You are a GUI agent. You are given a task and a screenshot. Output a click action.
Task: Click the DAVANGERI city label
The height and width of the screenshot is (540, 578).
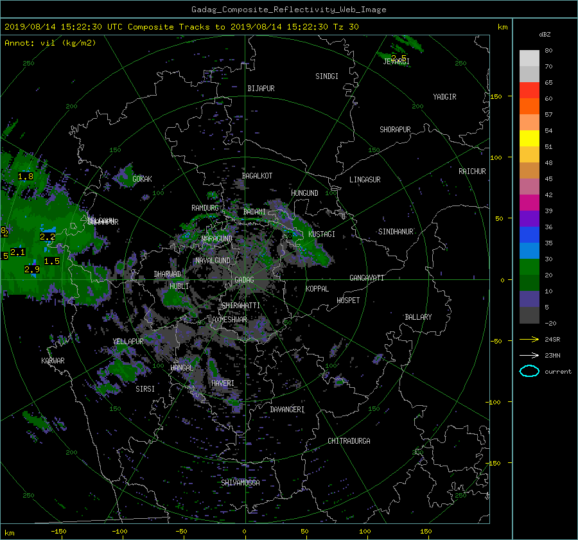[x=287, y=410]
